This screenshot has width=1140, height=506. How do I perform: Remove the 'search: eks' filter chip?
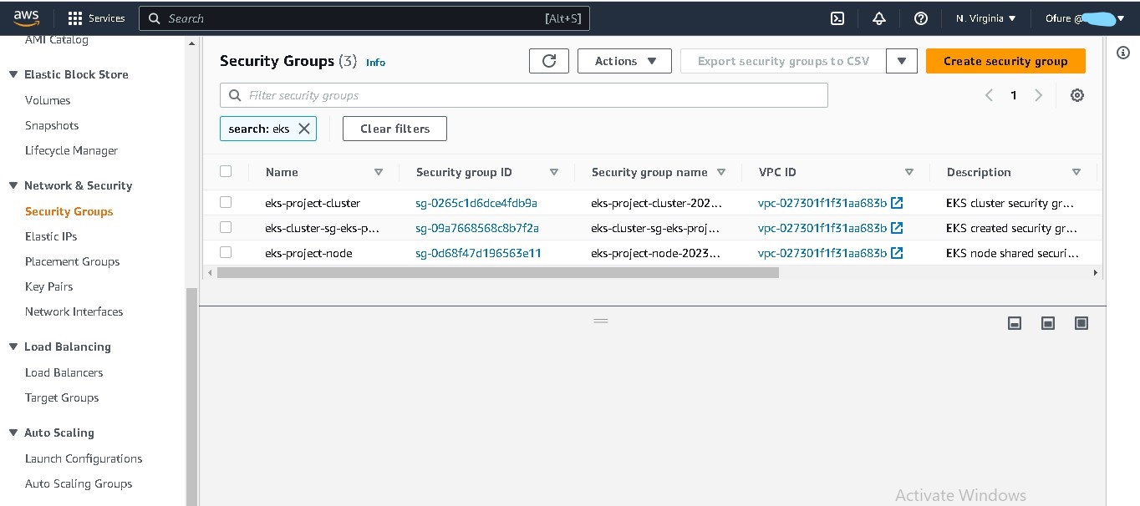tap(304, 129)
